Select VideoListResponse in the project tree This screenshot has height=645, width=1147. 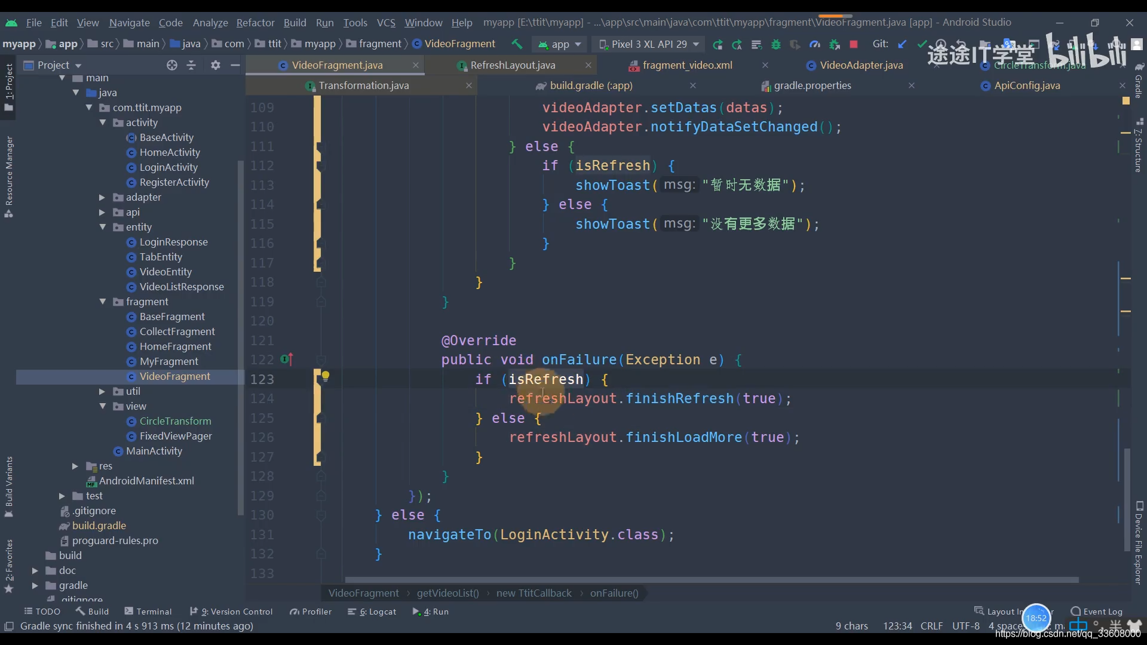(181, 287)
